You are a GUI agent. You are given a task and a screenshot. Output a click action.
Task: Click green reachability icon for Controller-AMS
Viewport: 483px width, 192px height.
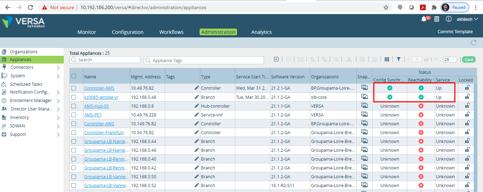coord(421,88)
